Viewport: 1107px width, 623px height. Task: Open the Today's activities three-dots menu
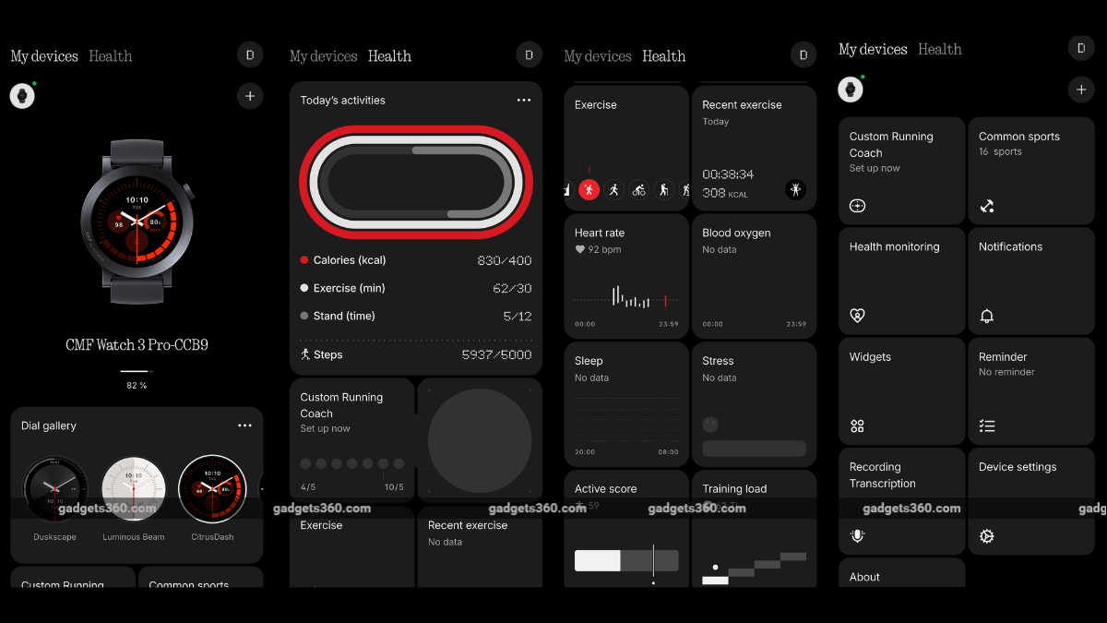point(524,100)
